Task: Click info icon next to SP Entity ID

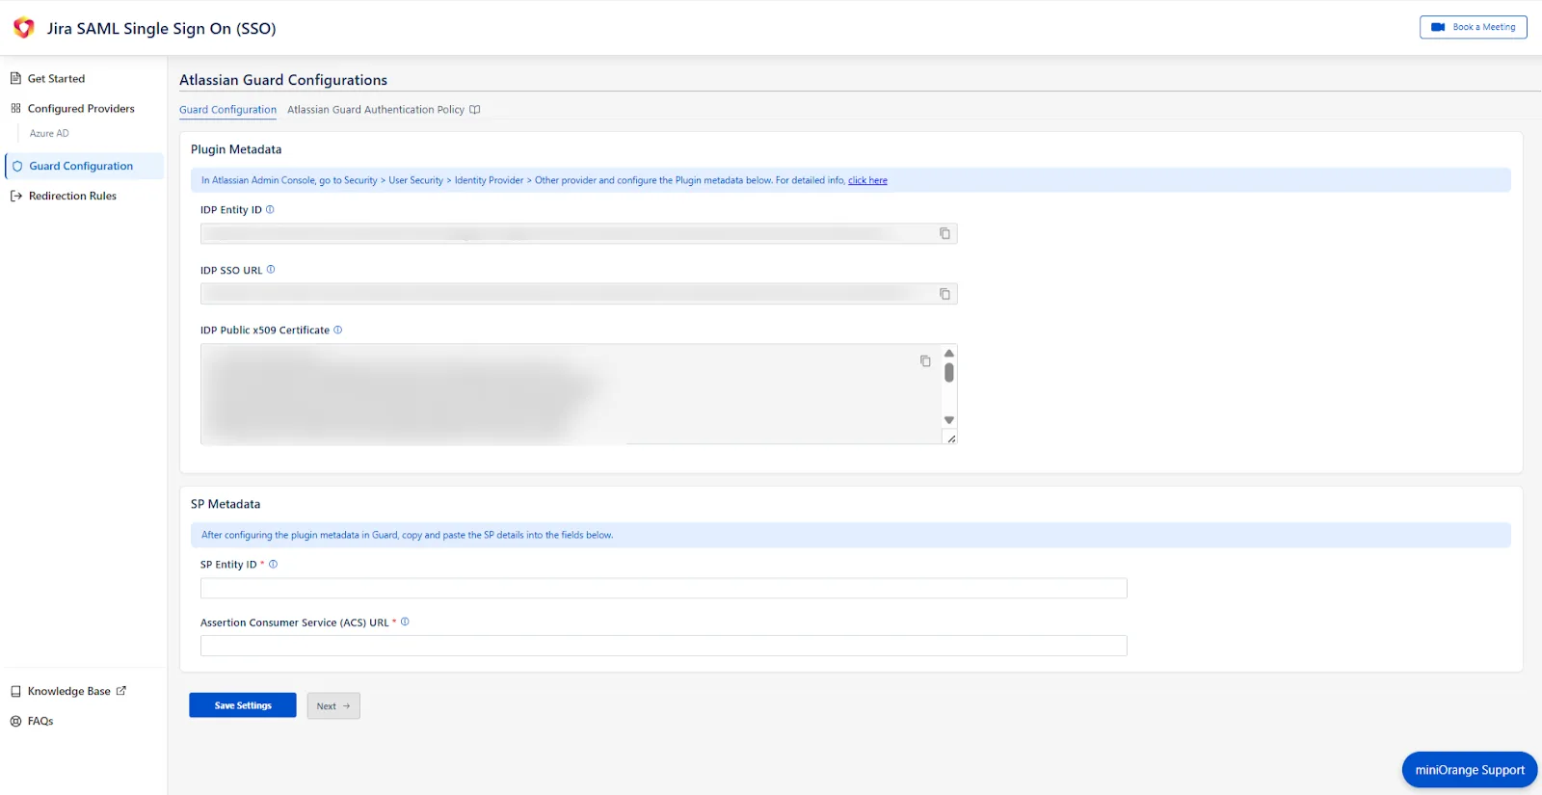Action: click(x=273, y=565)
